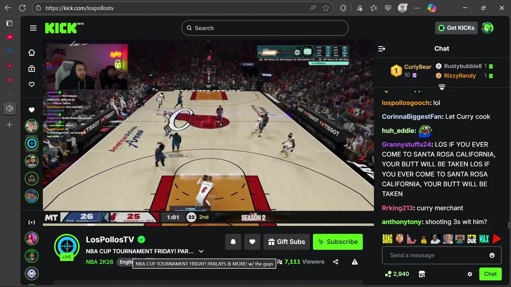Open the Browse icon in Kick sidebar
The image size is (511, 287).
(32, 69)
